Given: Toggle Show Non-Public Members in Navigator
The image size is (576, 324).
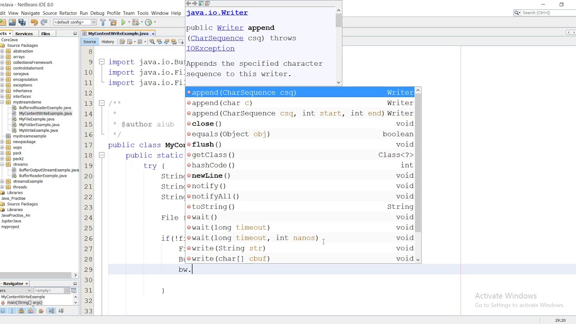Looking at the screenshot, I should [22, 311].
